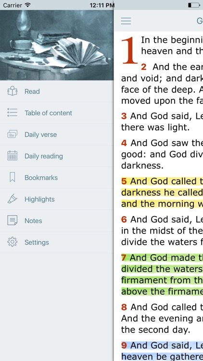Screen dimensions: 203x361
Task: Tap the Wi-Fi status bar icon
Action: pos(27,5)
